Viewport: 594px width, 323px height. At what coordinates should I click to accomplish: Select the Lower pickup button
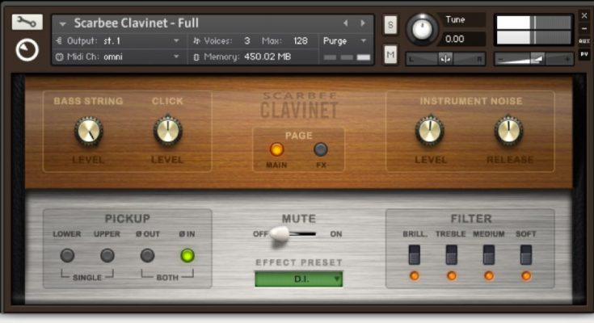tap(67, 255)
